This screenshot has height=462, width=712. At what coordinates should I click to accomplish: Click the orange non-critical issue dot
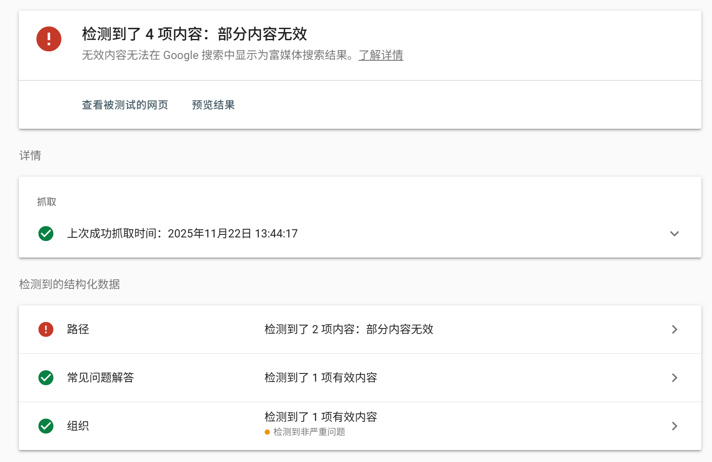click(x=267, y=432)
